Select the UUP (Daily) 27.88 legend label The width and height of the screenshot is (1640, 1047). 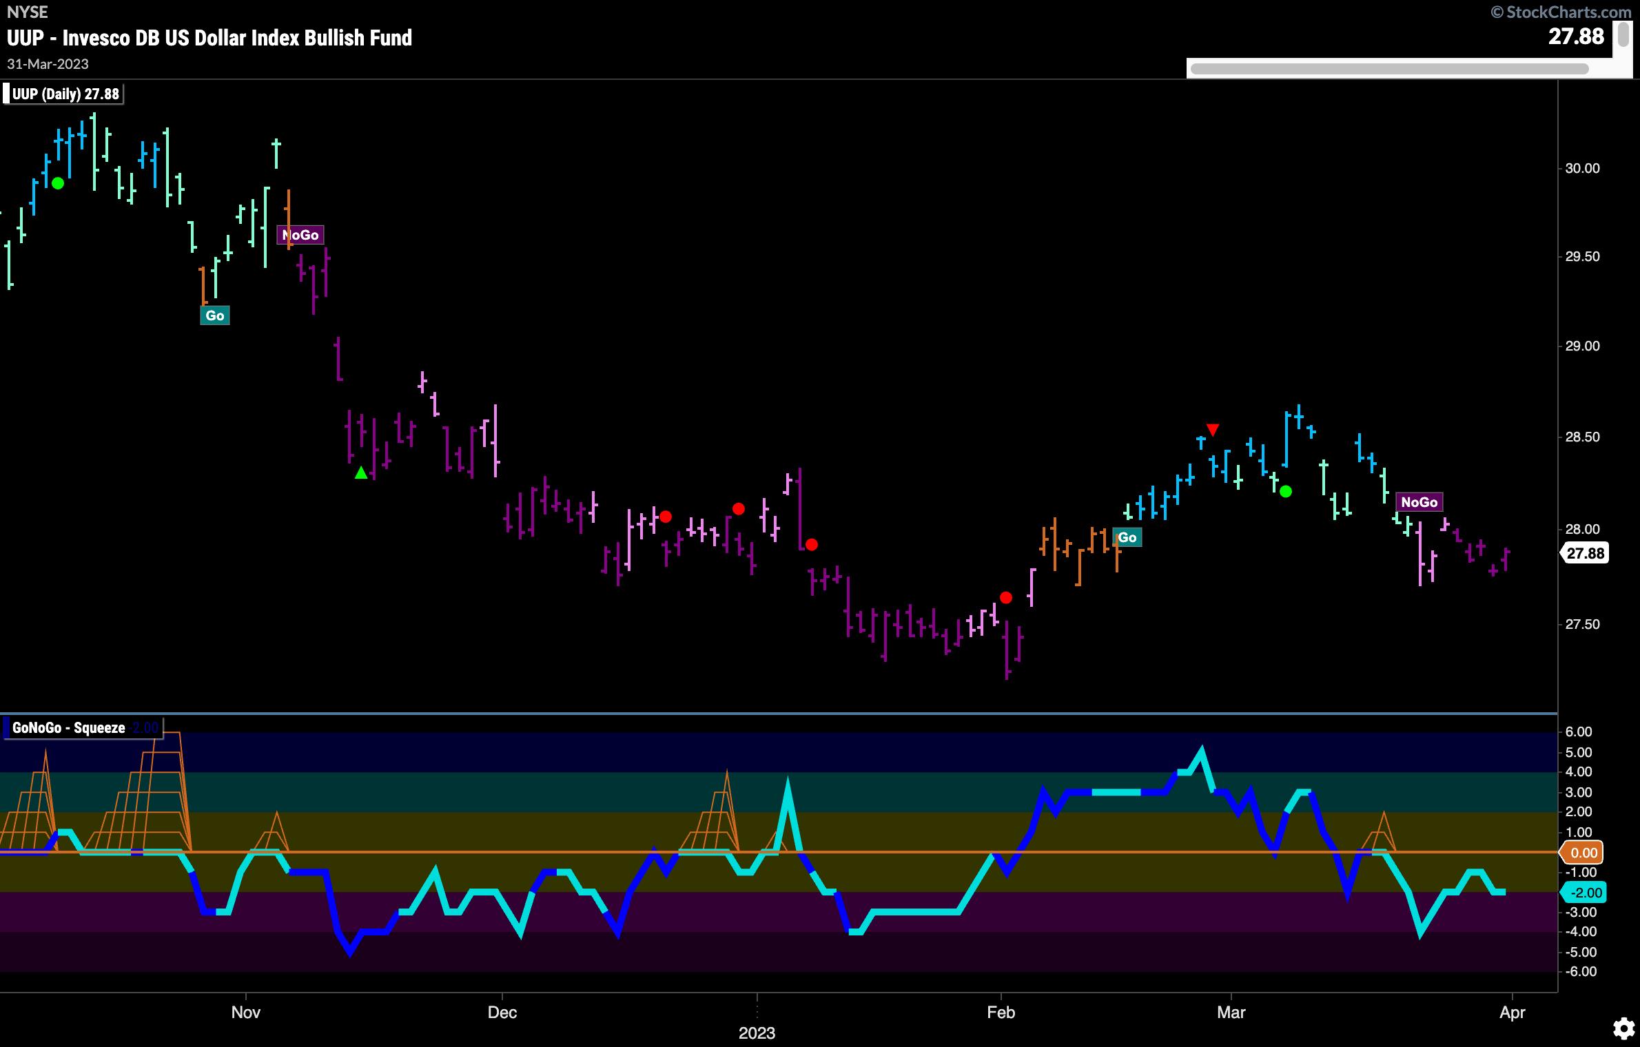[65, 94]
